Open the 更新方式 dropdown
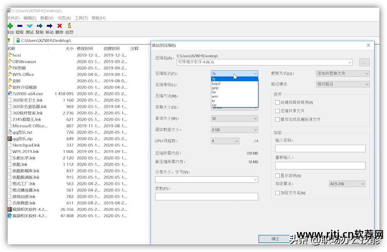387x252 pixels. pos(343,73)
